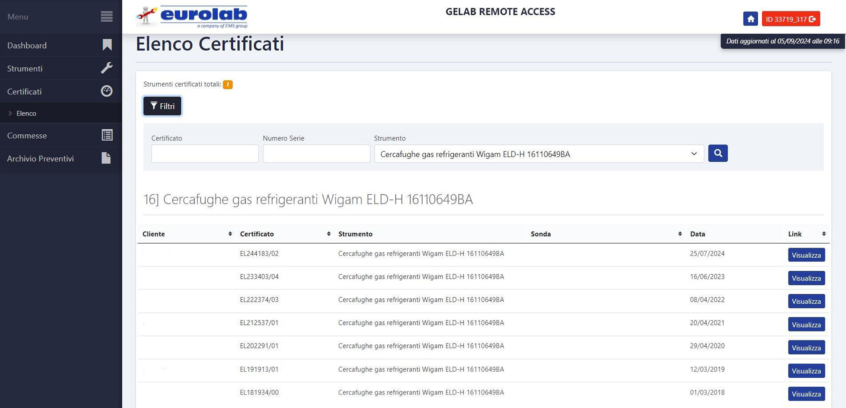Click certificate number EL244183/02
Image resolution: width=846 pixels, height=408 pixels.
[259, 254]
